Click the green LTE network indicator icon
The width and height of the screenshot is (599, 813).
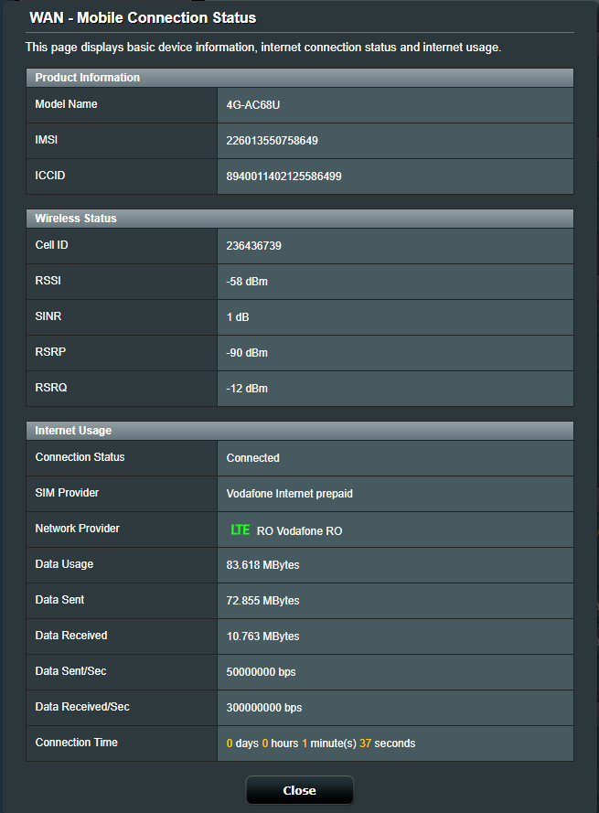(240, 529)
